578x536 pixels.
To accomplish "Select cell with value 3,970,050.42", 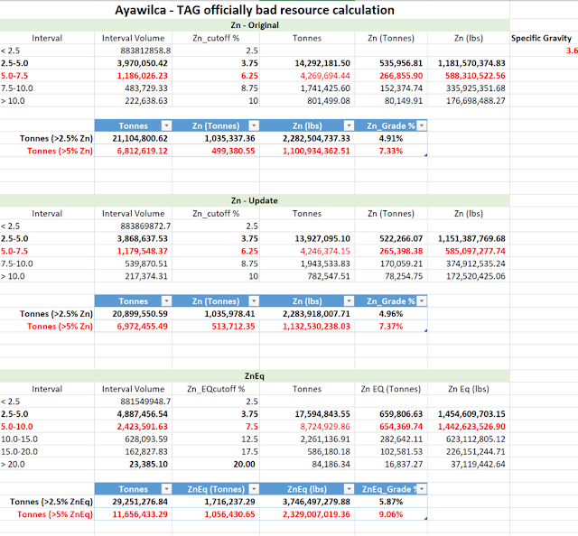I will tap(133, 63).
